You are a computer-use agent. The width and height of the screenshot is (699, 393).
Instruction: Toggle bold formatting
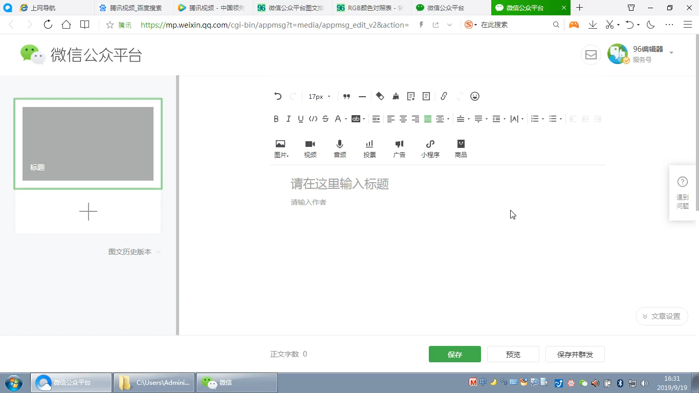click(276, 119)
